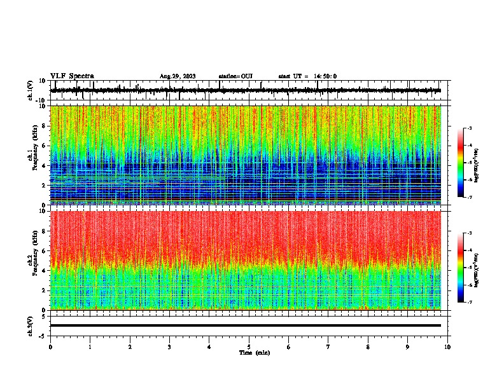Click the "6" kHz tick on ch.2 frequency axis
The height and width of the screenshot is (389, 504).
coord(44,251)
